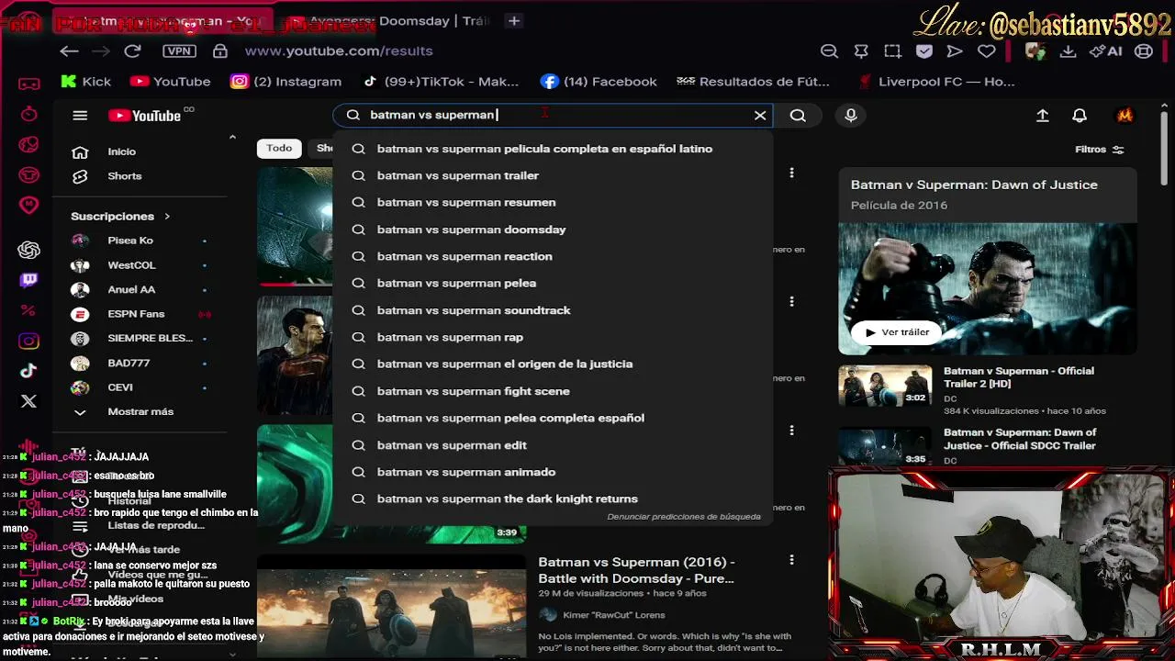
Task: Open the YouTube guide hamburger menu
Action: 80,116
